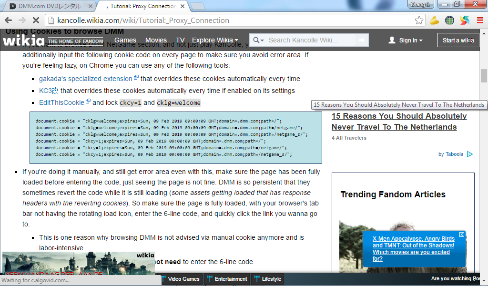Open the search scope magnifier dropdown

(258, 40)
